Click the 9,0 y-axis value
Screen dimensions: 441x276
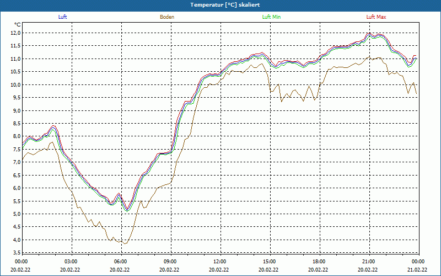tap(17, 111)
